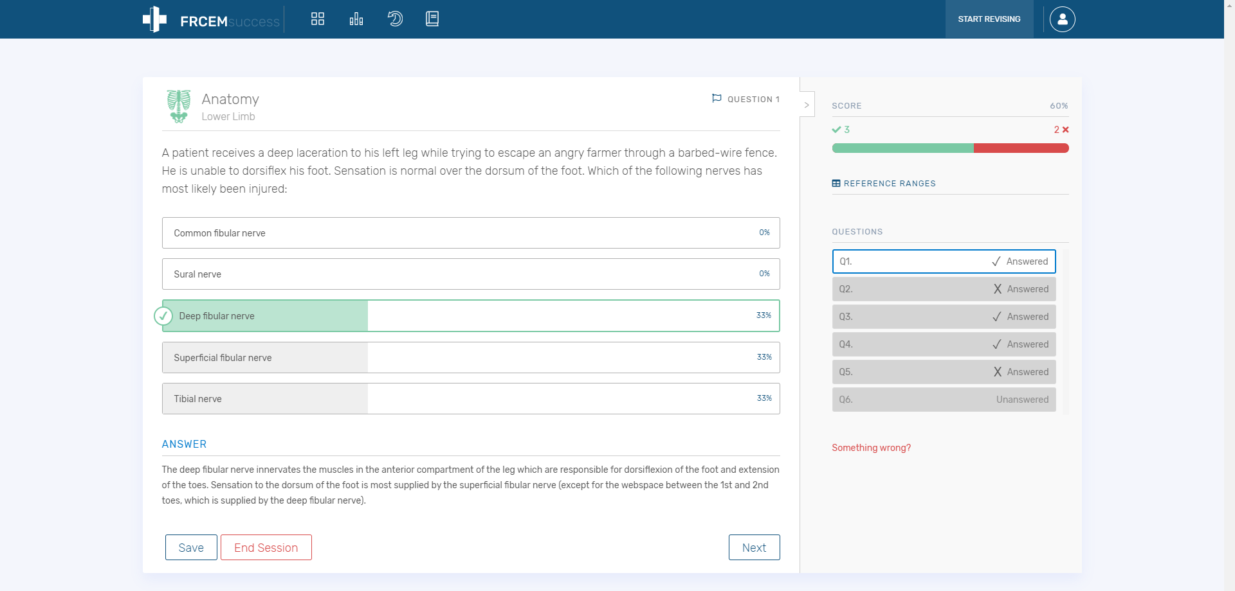The width and height of the screenshot is (1235, 591).
Task: Click the FRCEM Success logo
Action: [211, 20]
